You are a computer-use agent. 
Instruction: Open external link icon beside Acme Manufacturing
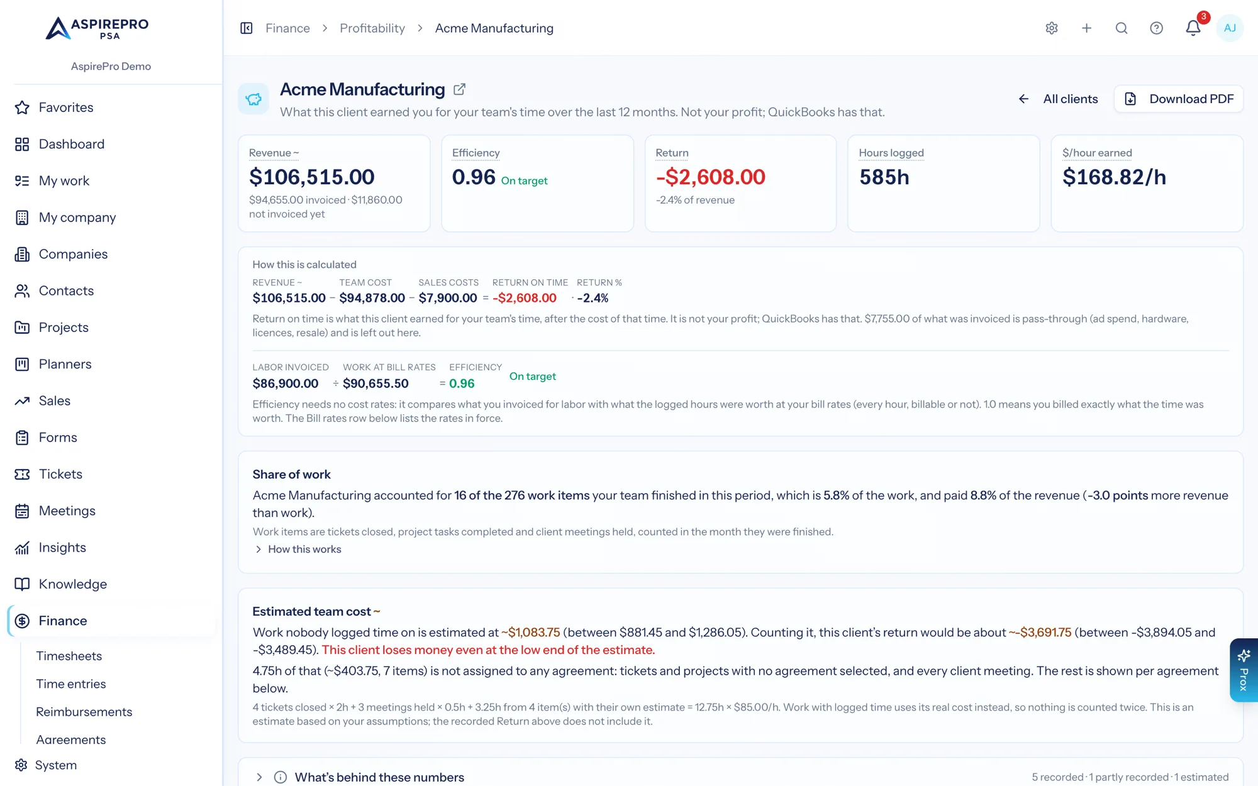click(459, 89)
